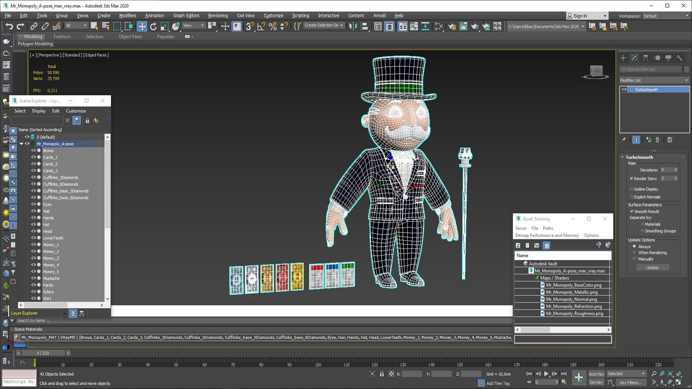The width and height of the screenshot is (692, 389).
Task: Toggle the Smooth Result checkbox
Action: point(631,211)
